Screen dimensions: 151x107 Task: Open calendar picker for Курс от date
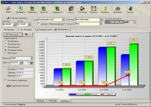pyautogui.click(x=21, y=63)
